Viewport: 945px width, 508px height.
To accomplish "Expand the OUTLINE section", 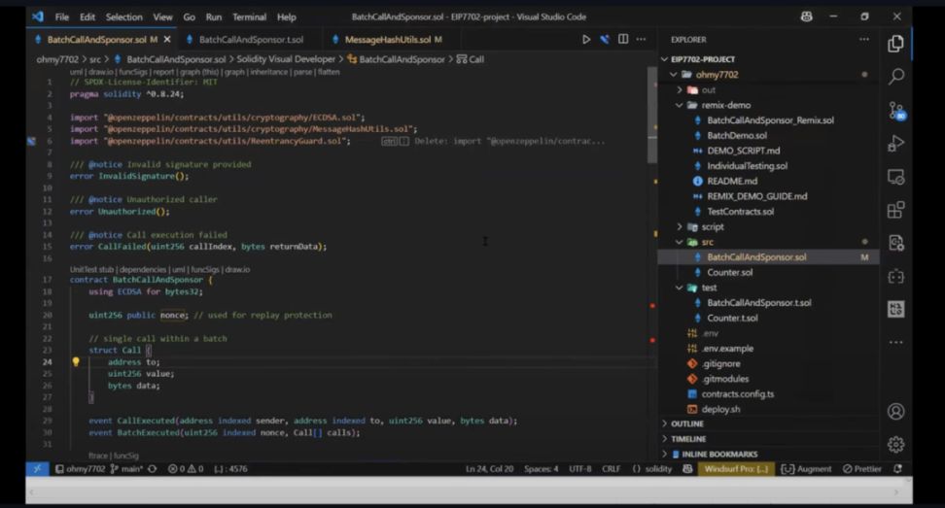I will pyautogui.click(x=687, y=423).
